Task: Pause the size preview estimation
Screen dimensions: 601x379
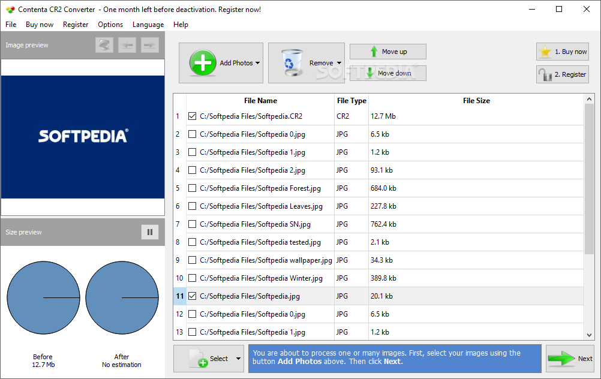Action: coord(150,232)
